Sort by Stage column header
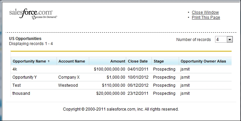This screenshot has height=121, width=241. coord(159,61)
